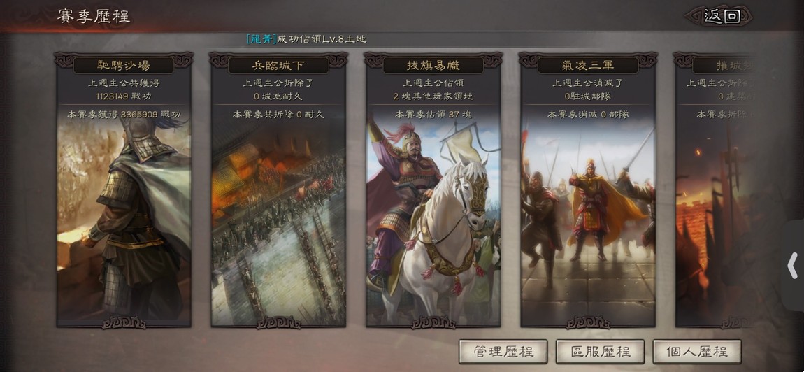Click the 馳騁沙場 title banner
Screen dimensions: 804x372
click(x=124, y=65)
